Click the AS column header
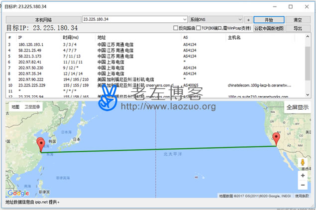 [x=204, y=37]
